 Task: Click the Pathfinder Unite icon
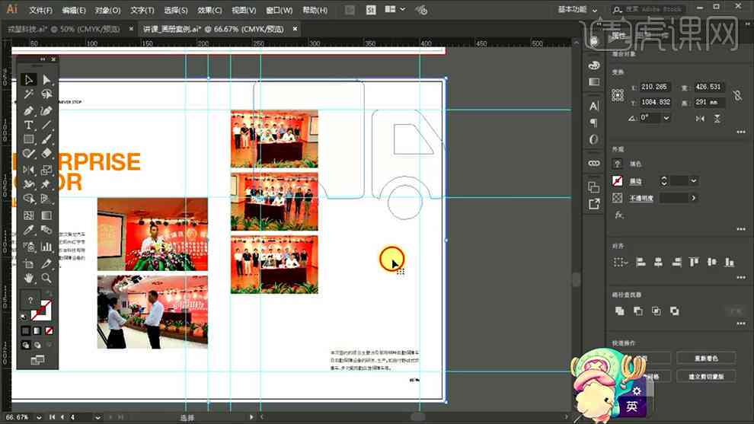(620, 311)
